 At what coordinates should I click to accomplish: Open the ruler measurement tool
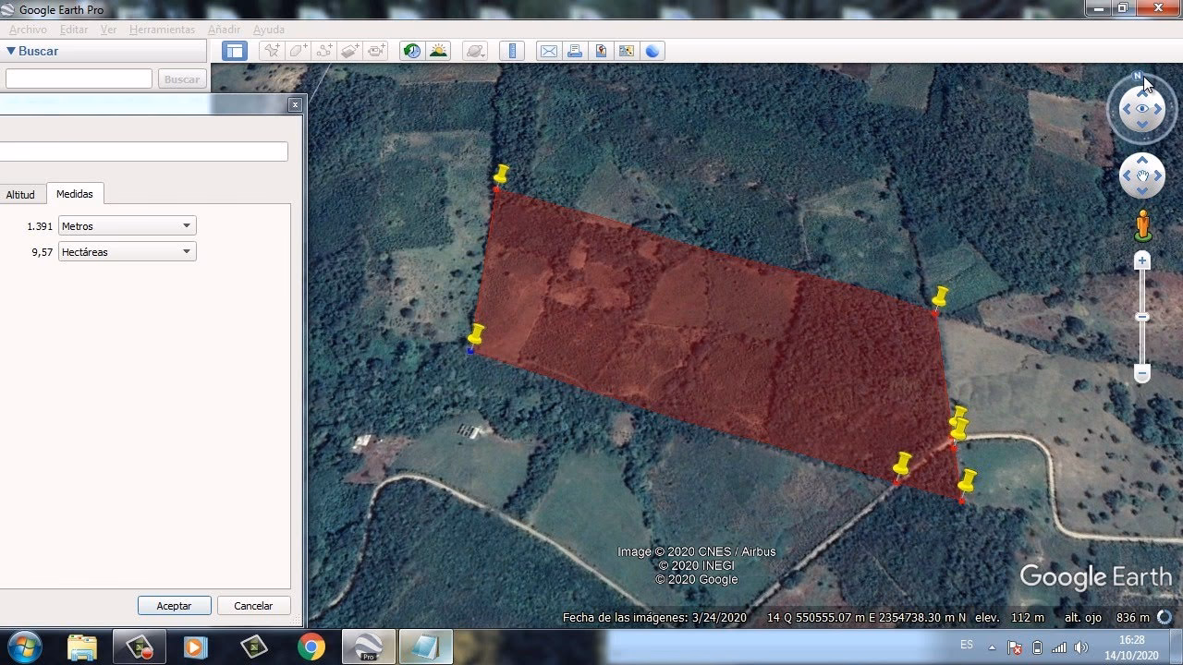[x=512, y=51]
